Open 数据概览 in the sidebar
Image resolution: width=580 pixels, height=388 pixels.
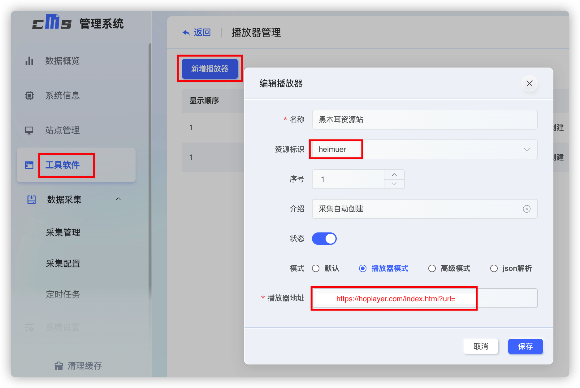coord(63,61)
